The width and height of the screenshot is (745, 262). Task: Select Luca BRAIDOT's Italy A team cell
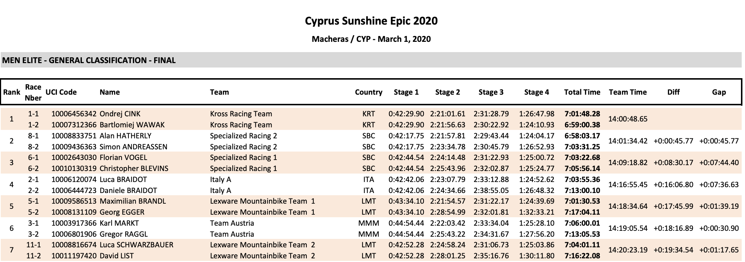tap(221, 179)
